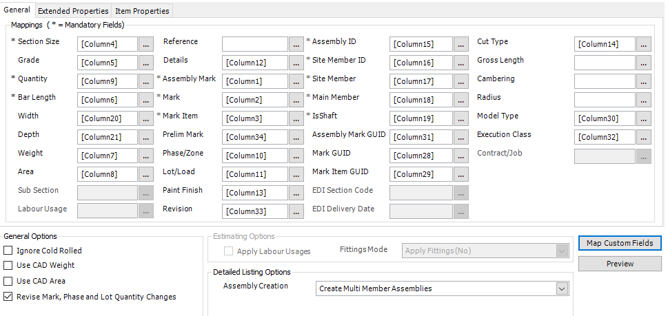668x316 pixels.
Task: Expand the Assembly Creation dropdown
Action: pyautogui.click(x=562, y=288)
